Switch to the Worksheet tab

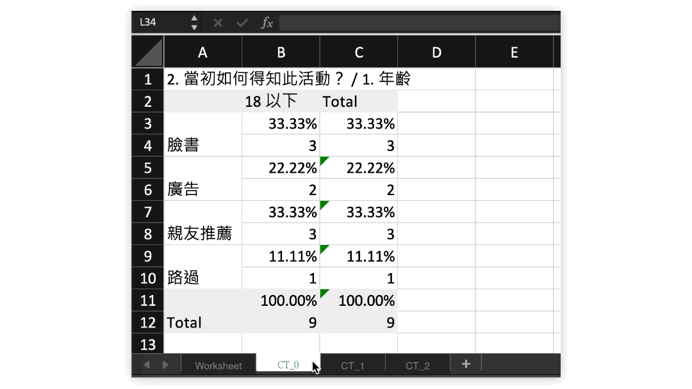[218, 366]
